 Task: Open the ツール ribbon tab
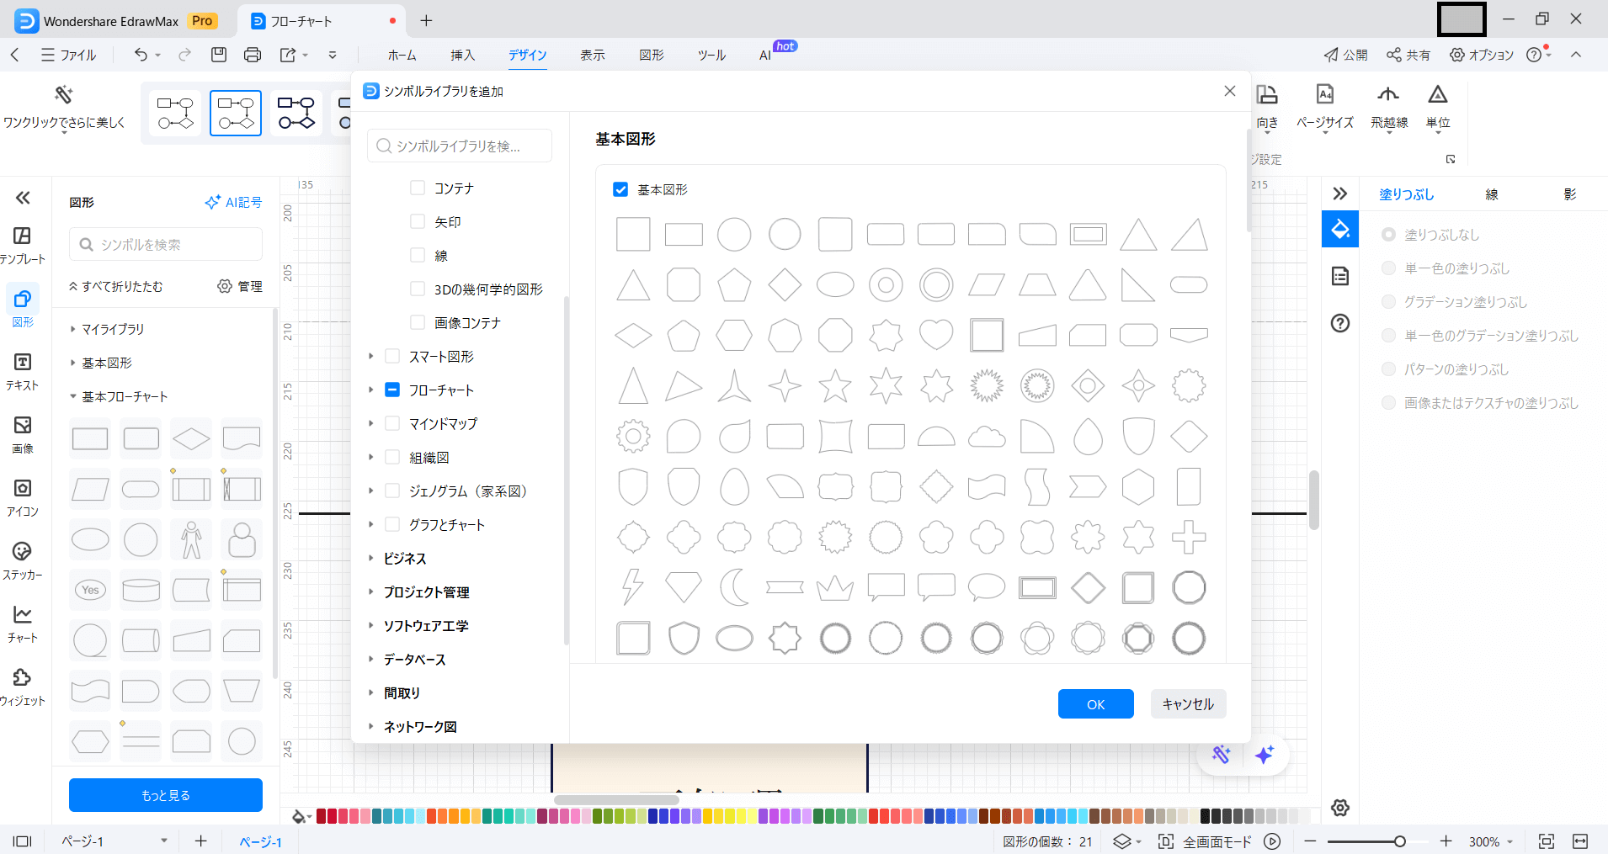711,55
